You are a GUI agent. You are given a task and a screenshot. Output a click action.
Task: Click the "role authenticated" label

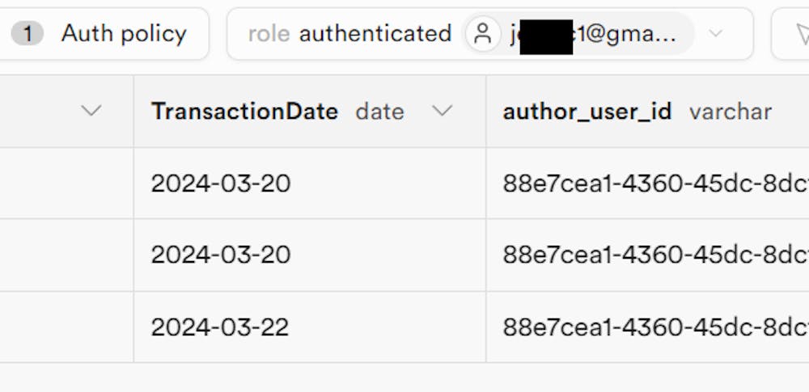[349, 34]
